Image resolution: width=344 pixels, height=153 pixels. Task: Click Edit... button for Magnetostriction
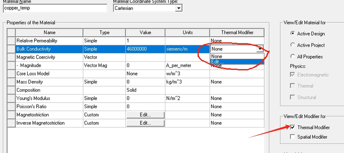145,115
